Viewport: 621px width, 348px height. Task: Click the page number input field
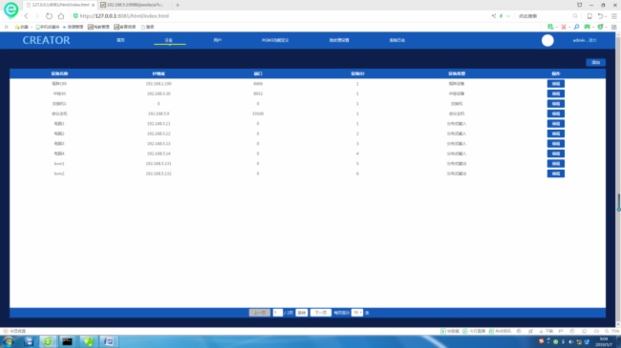(x=277, y=313)
